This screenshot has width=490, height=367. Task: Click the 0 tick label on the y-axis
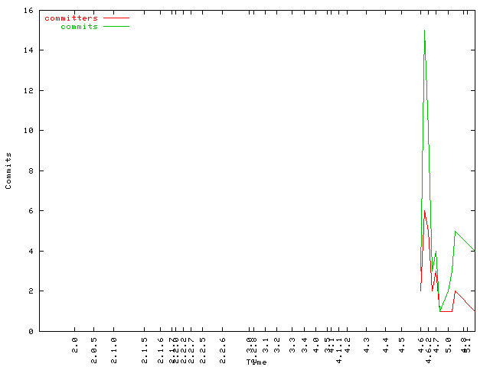(30, 331)
